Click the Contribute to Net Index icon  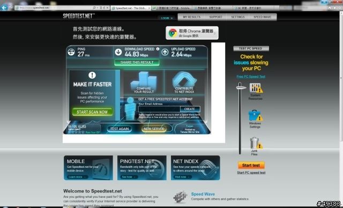tap(184, 80)
